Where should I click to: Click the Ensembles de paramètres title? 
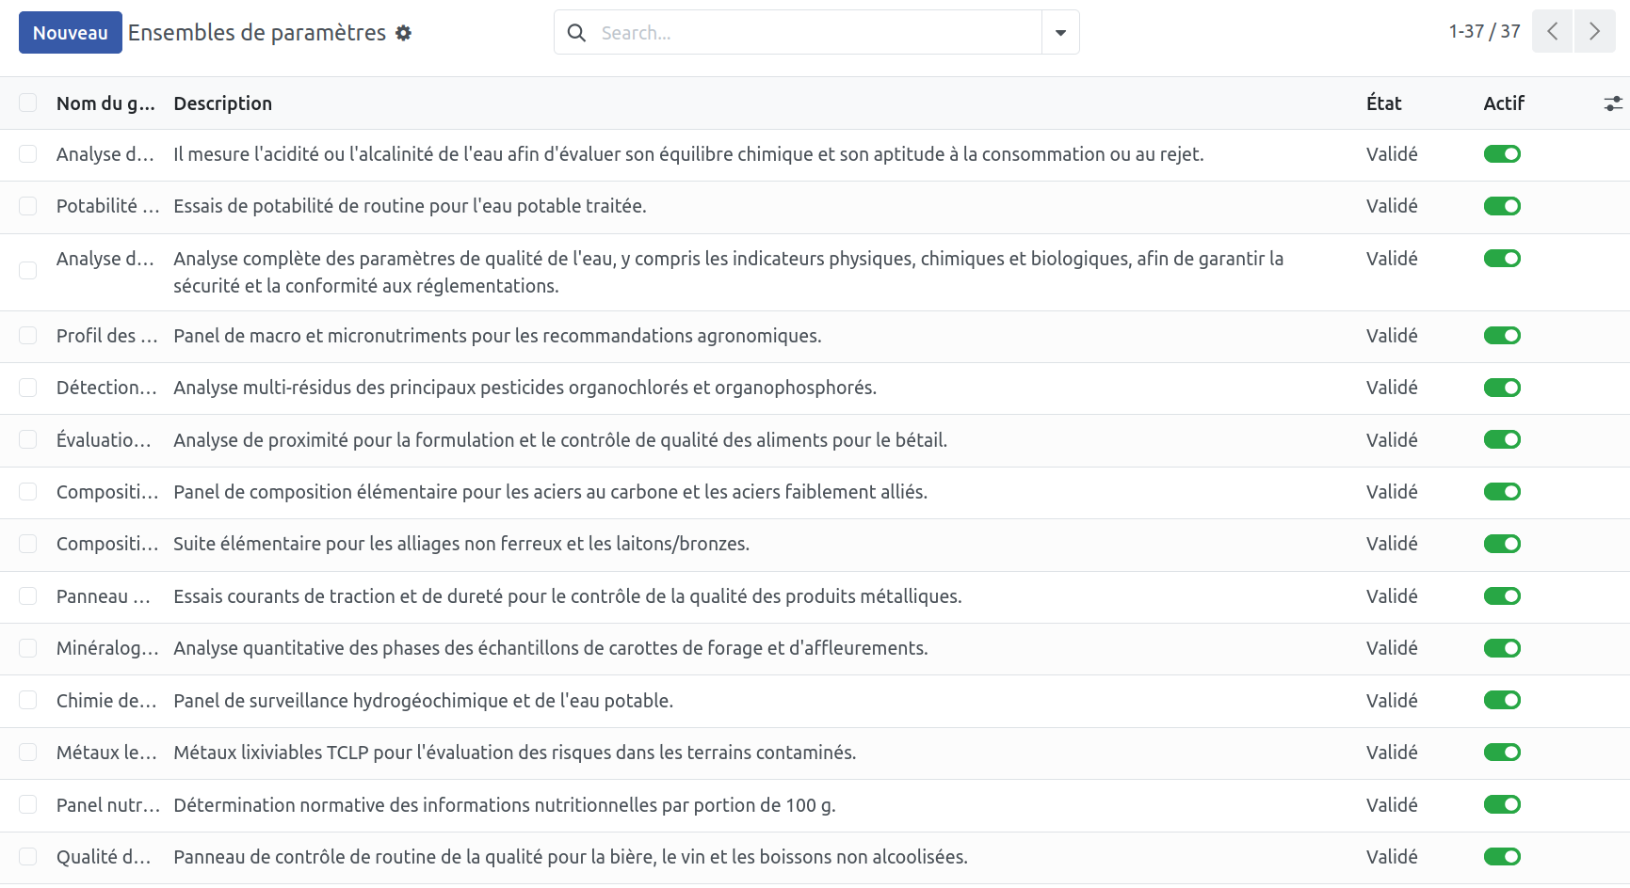click(x=257, y=33)
